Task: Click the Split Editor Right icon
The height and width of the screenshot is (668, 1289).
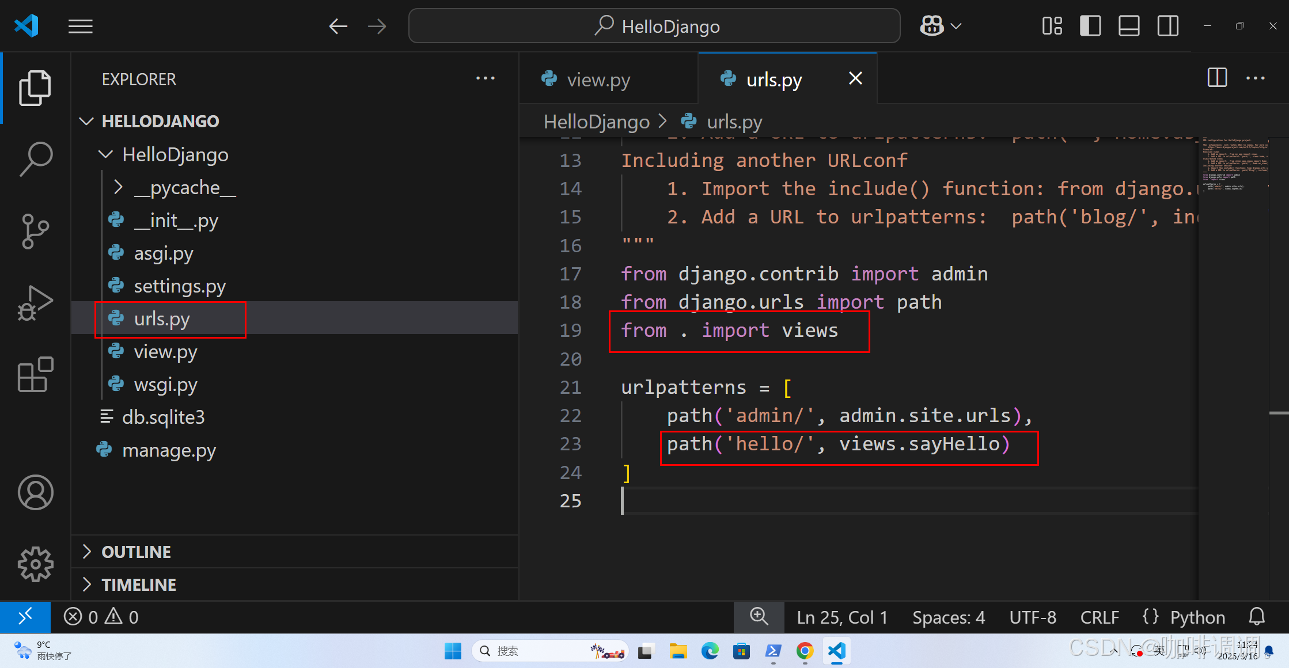Action: pos(1217,78)
